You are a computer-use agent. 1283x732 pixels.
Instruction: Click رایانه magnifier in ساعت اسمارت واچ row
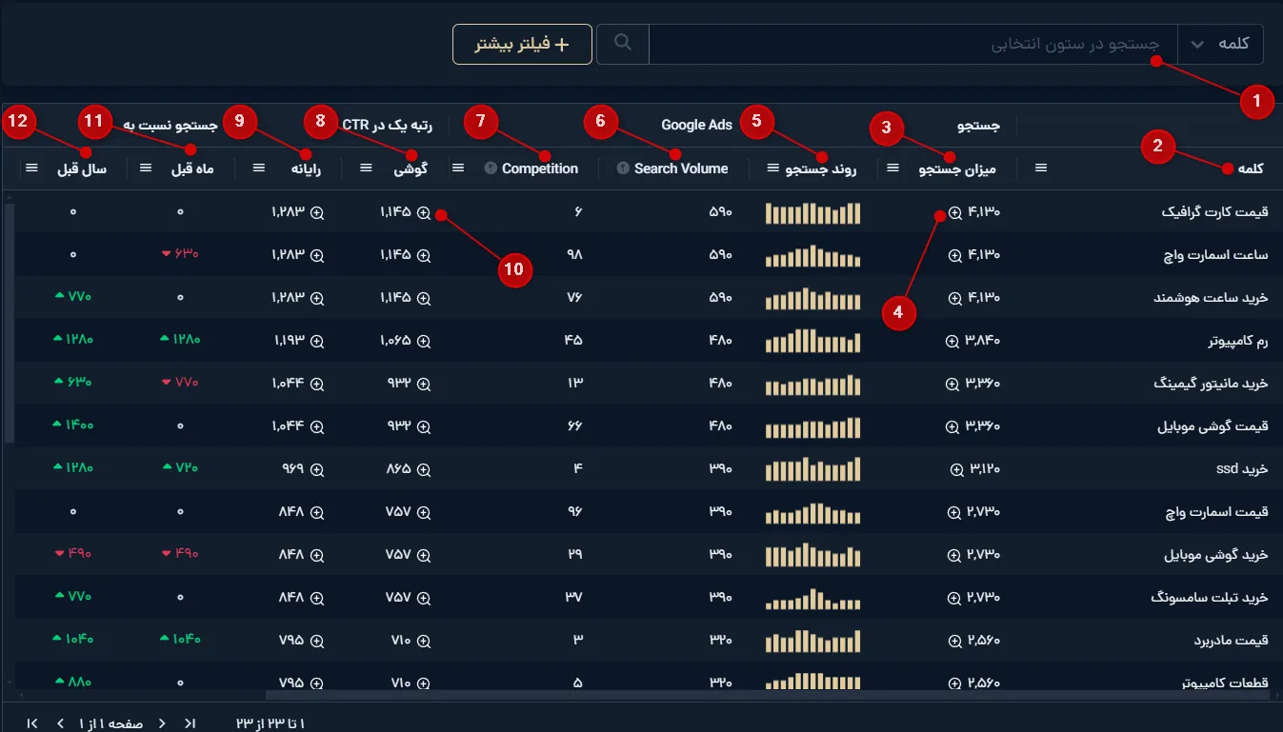click(x=317, y=255)
